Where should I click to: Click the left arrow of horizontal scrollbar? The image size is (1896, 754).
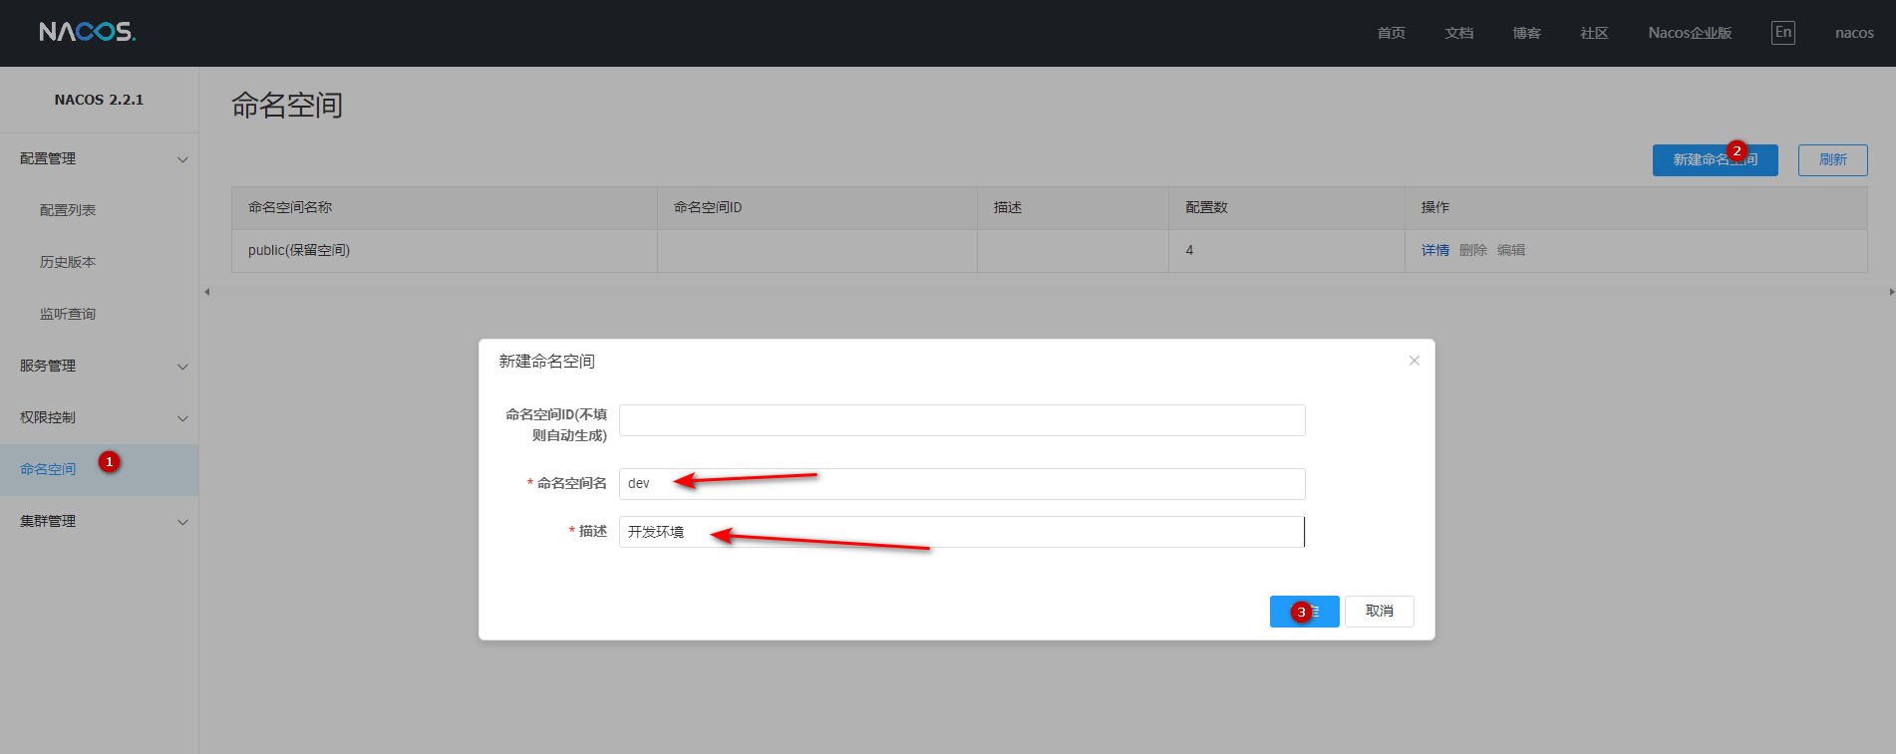206,292
